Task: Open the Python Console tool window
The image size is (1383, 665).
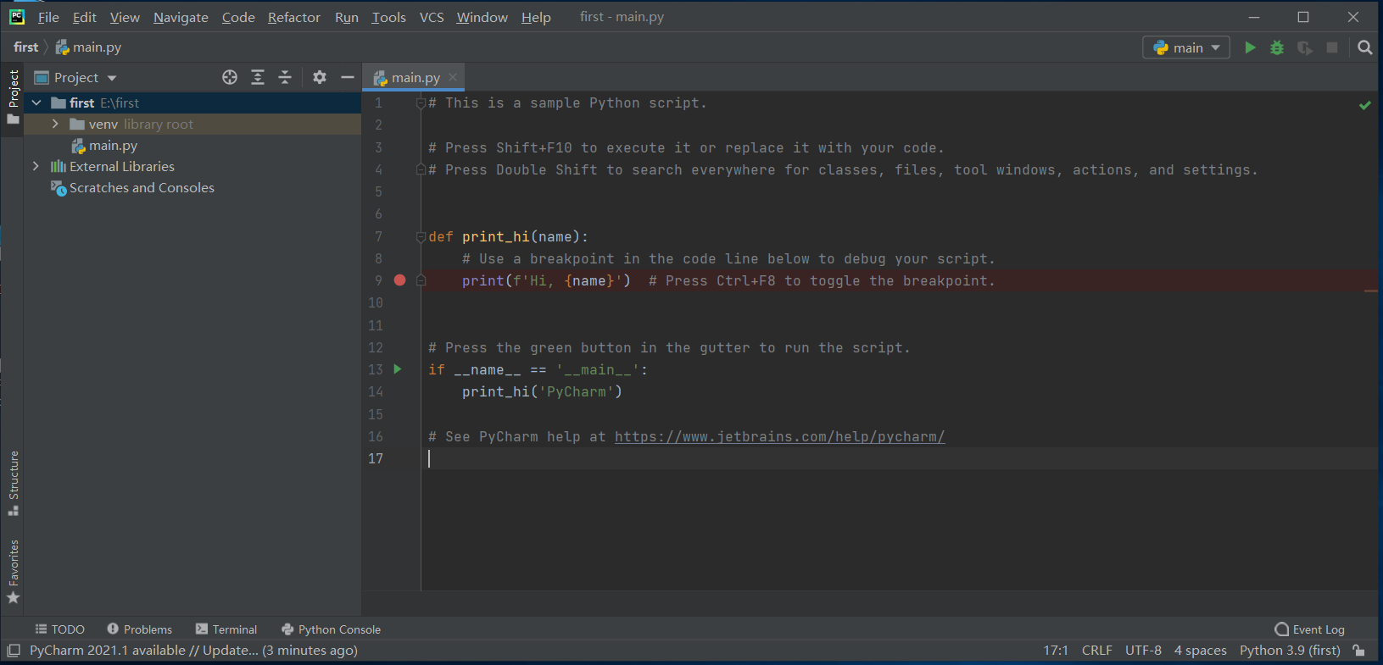Action: pyautogui.click(x=331, y=629)
